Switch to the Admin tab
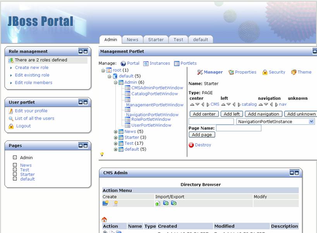 pos(111,39)
